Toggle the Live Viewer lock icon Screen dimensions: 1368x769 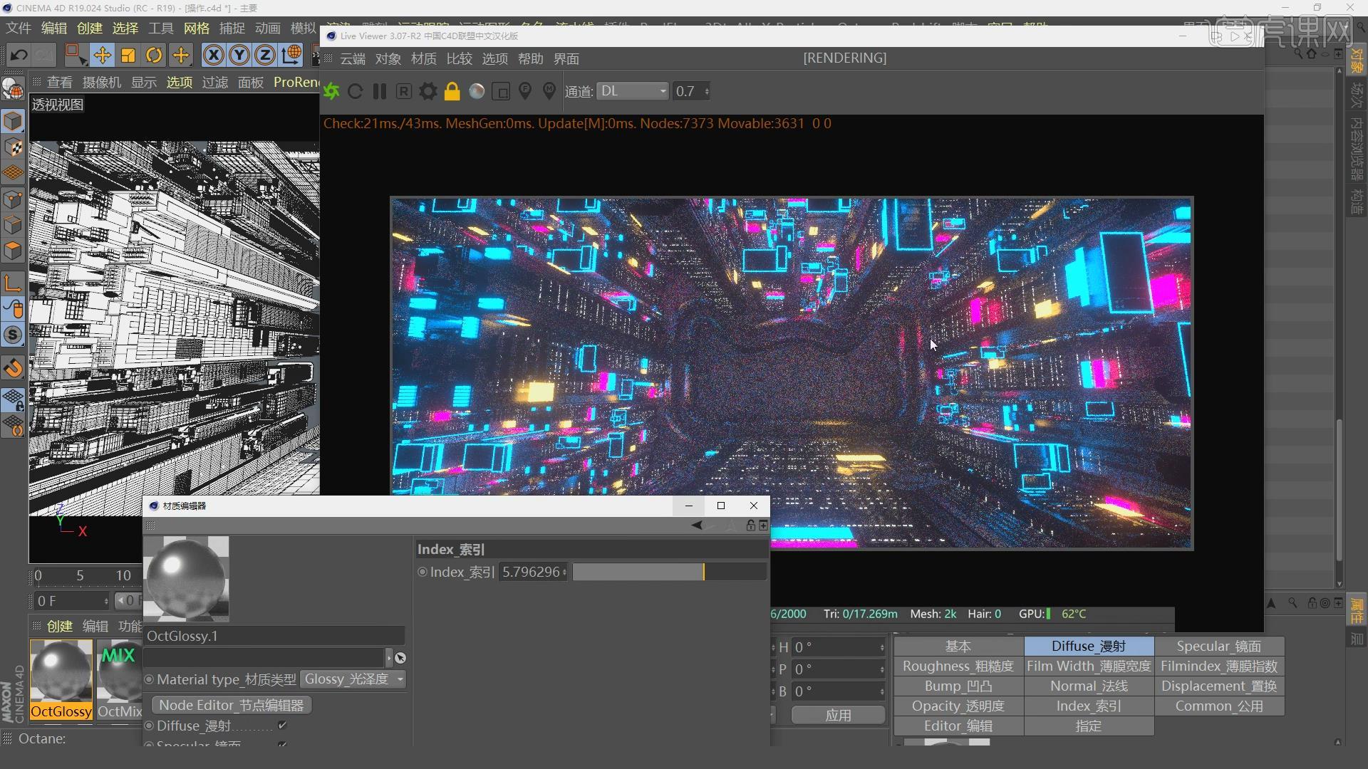pos(452,91)
